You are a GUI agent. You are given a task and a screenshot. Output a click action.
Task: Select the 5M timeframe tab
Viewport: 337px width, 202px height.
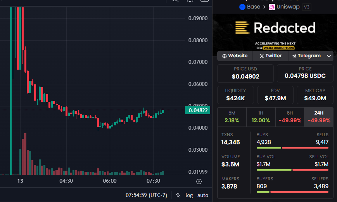point(232,117)
